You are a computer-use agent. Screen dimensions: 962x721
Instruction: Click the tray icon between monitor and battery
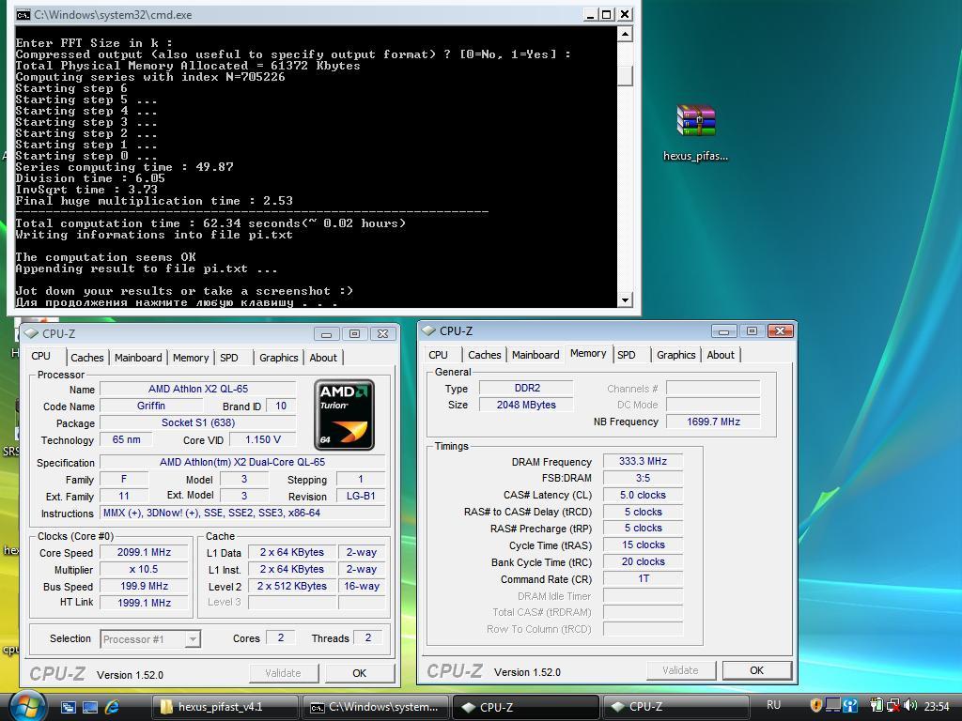pos(850,706)
